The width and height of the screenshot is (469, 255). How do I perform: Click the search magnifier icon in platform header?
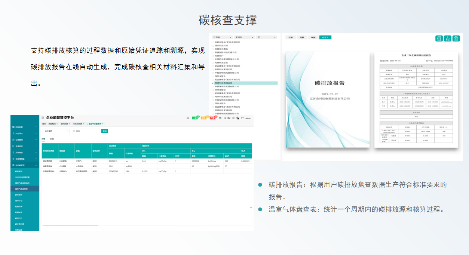click(188, 118)
